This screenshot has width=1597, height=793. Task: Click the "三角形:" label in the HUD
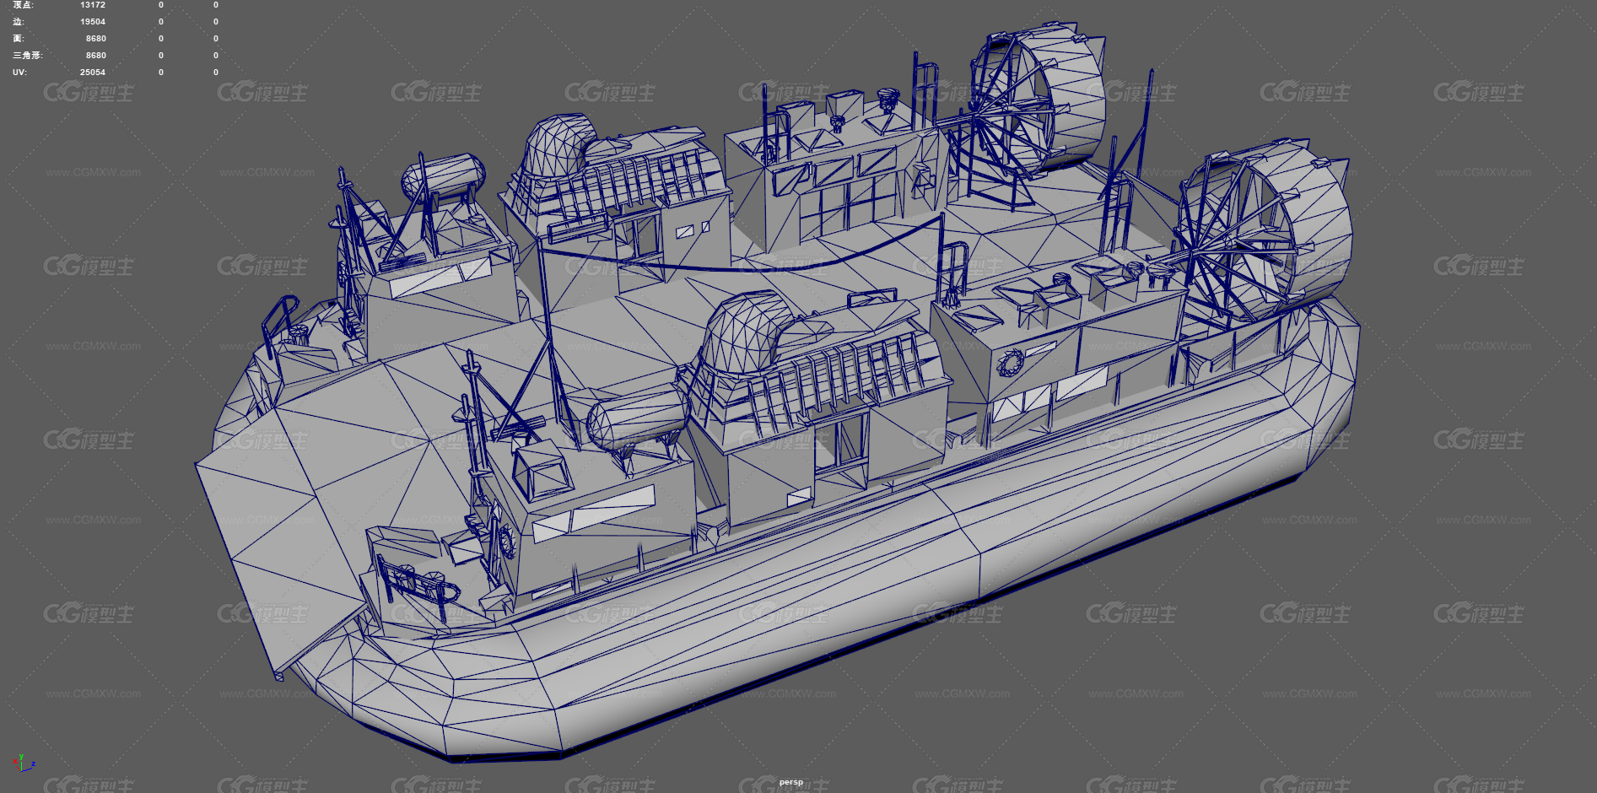(x=28, y=56)
